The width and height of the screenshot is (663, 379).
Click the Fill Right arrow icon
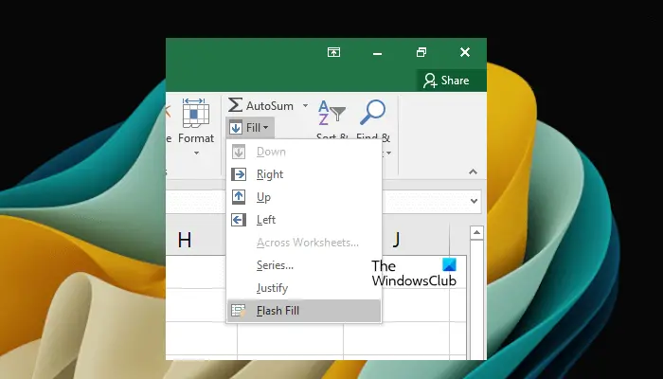[239, 174]
